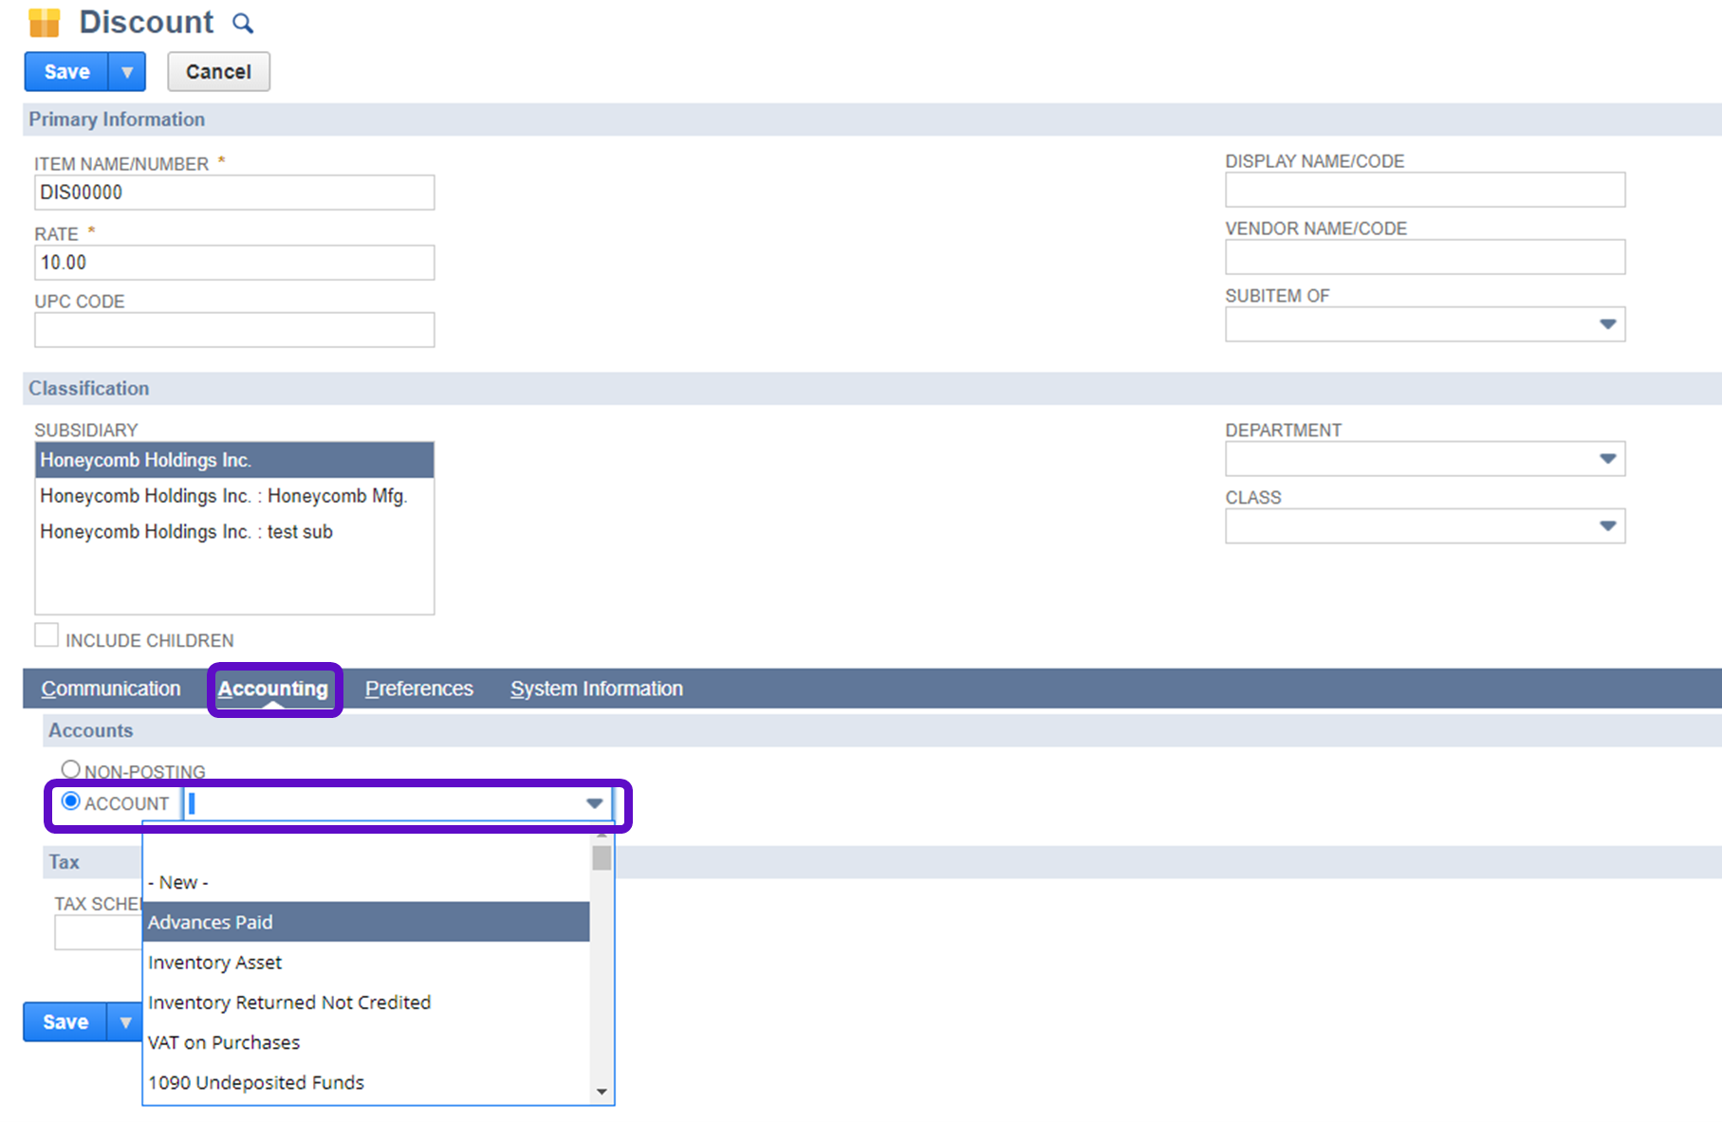
Task: Select the Account radio button
Action: (x=70, y=801)
